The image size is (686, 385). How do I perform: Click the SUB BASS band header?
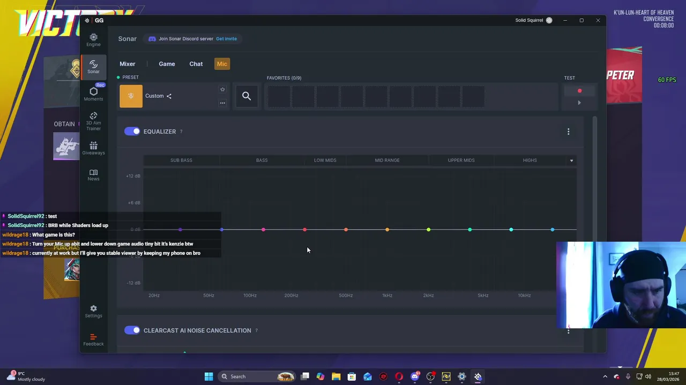[181, 160]
